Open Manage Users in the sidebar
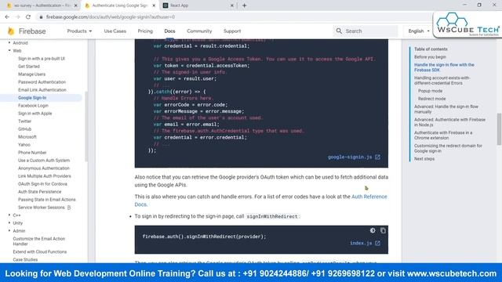Image resolution: width=502 pixels, height=282 pixels. [x=31, y=74]
